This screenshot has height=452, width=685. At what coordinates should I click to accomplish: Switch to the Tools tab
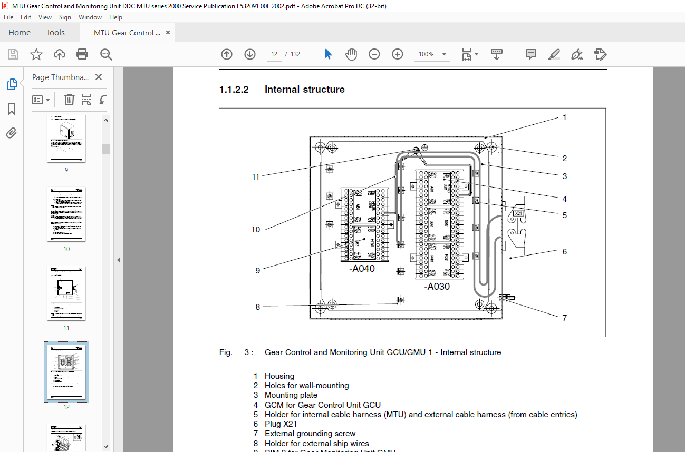click(55, 33)
